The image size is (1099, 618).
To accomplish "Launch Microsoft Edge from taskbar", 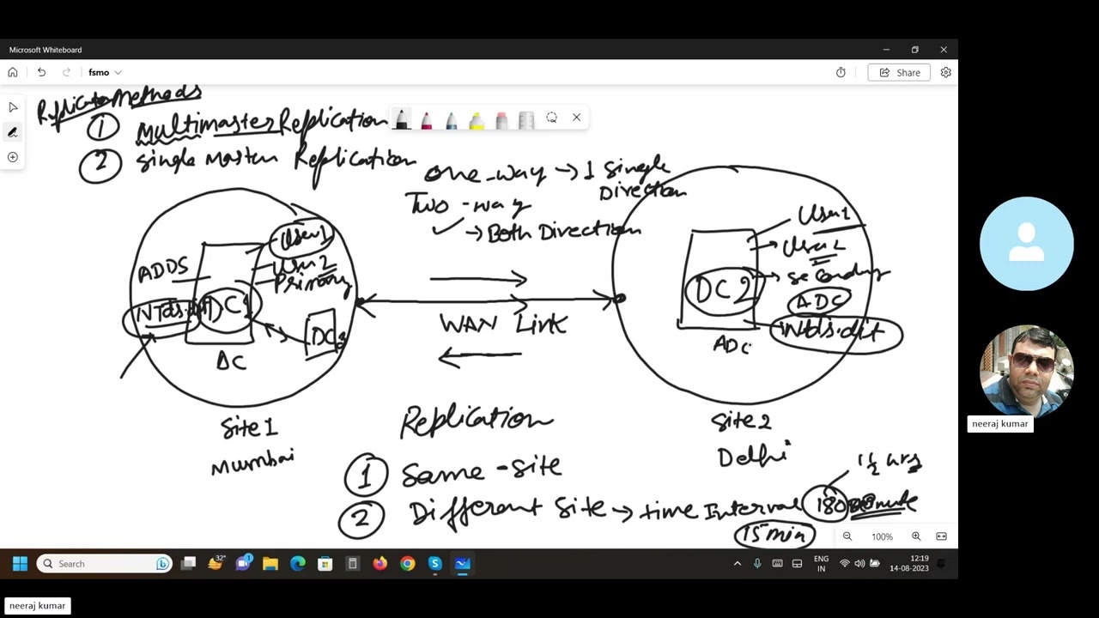I will pyautogui.click(x=298, y=564).
